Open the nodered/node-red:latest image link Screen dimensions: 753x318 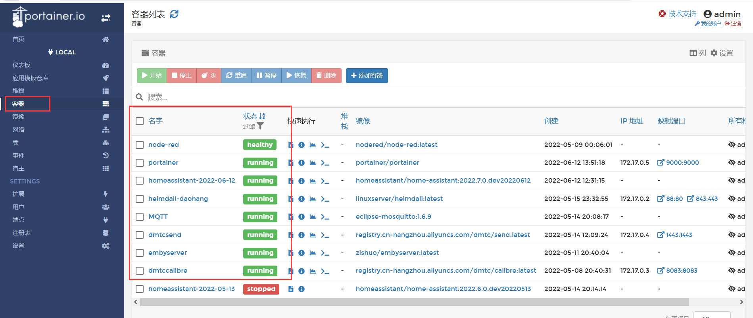pyautogui.click(x=396, y=145)
